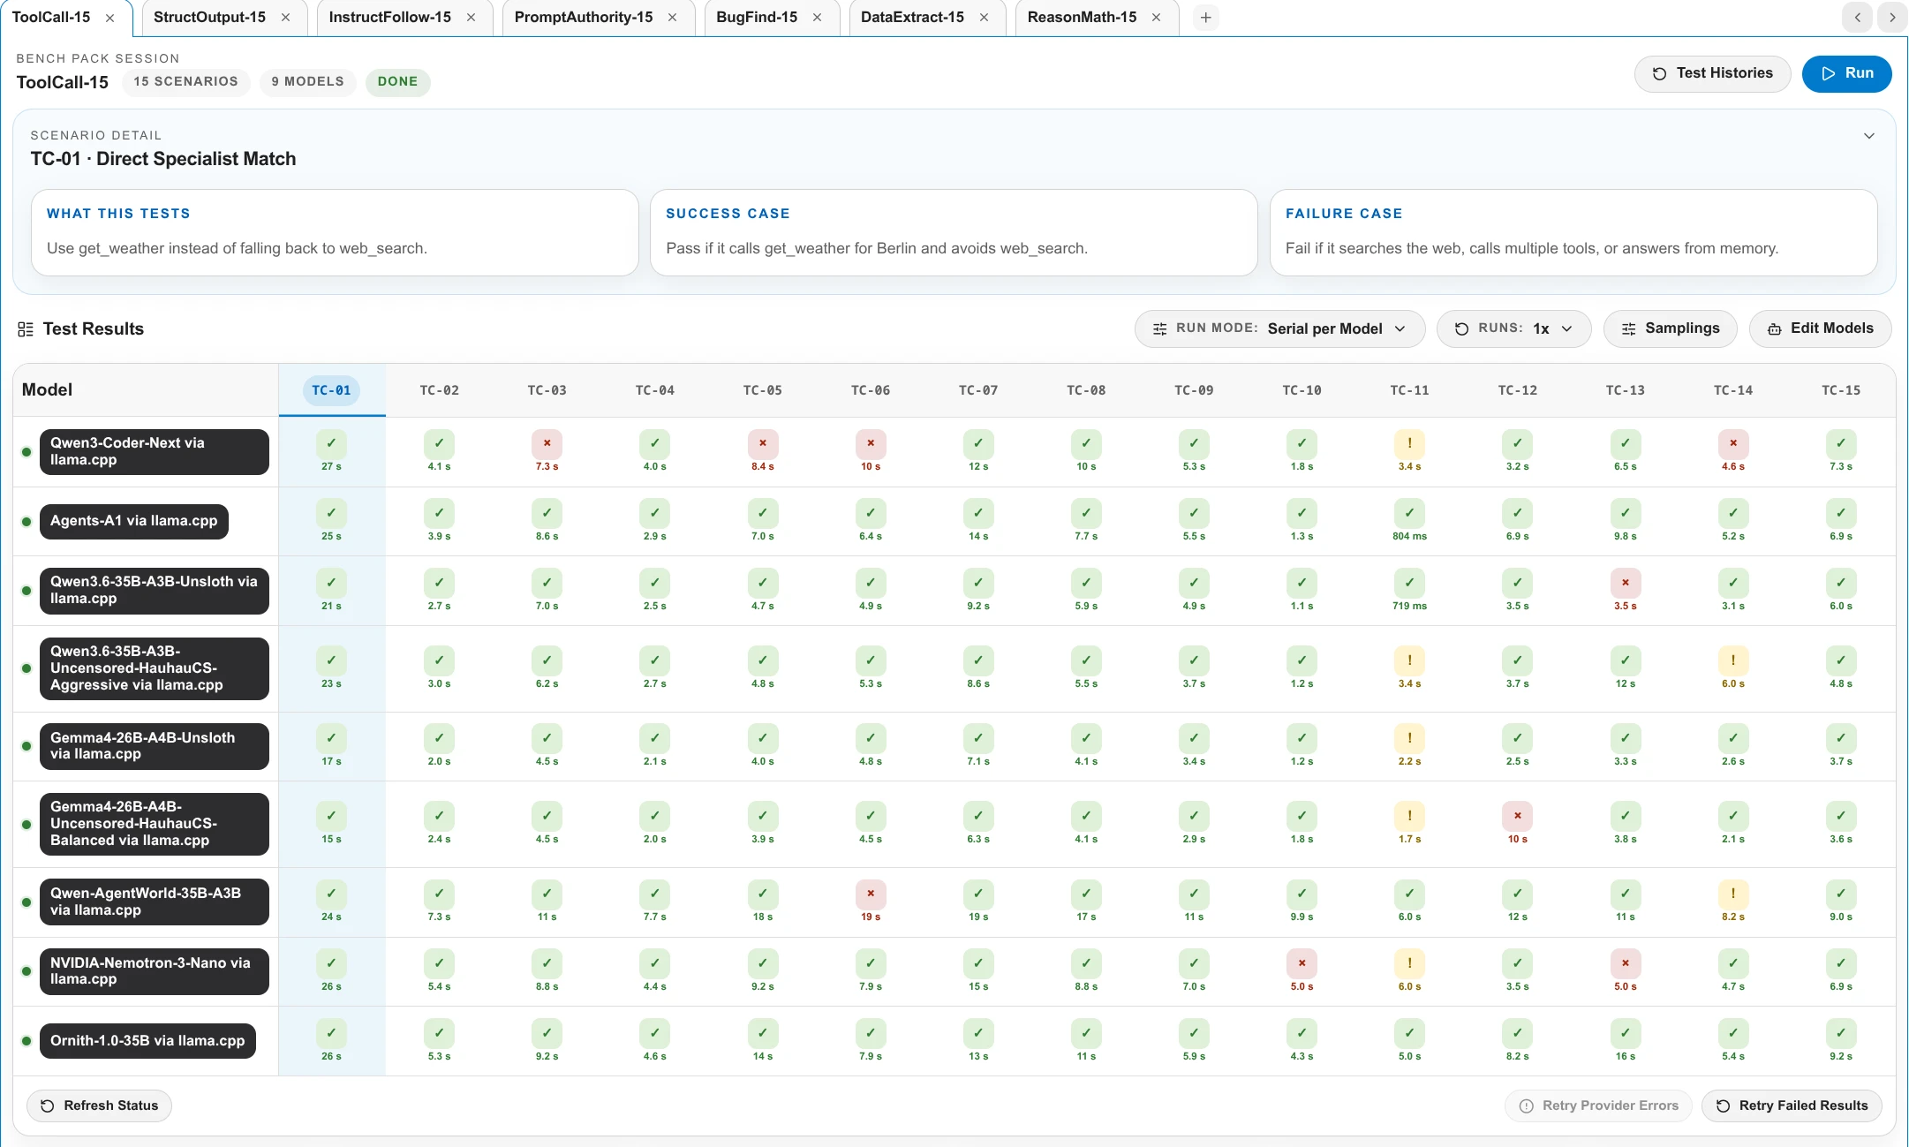
Task: Select the TC-05 column header
Action: click(762, 390)
